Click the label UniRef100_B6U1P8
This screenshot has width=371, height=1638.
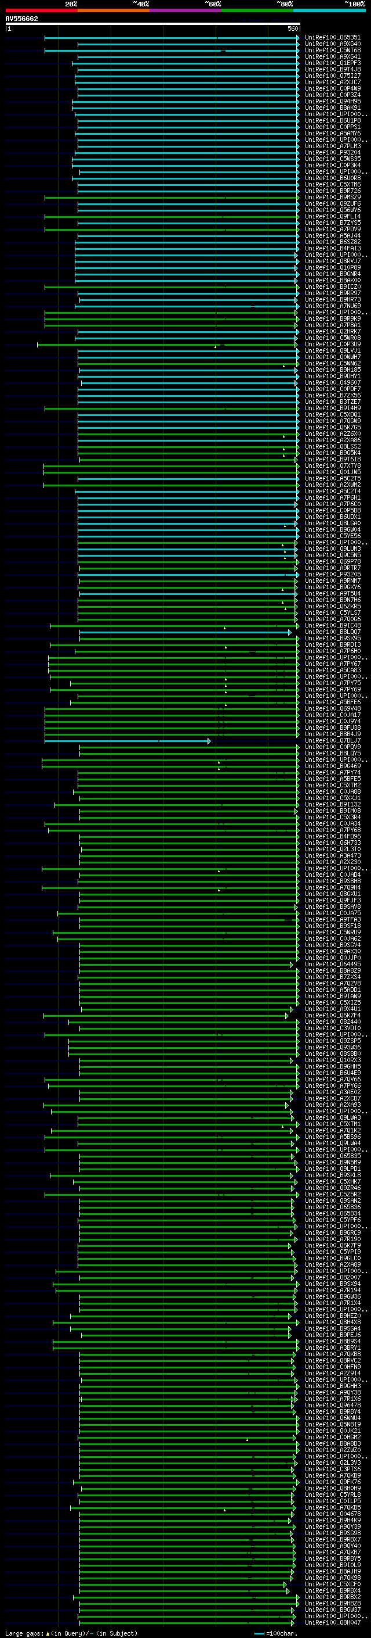click(332, 121)
